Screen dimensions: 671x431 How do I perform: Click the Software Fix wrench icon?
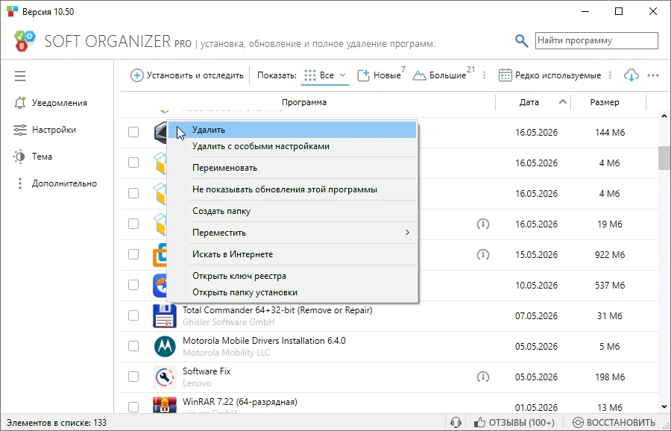(x=165, y=377)
